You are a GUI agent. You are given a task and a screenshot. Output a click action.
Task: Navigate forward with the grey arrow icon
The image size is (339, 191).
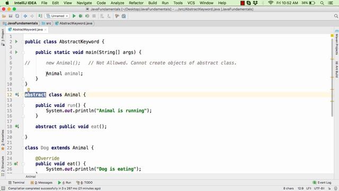(x=32, y=16)
